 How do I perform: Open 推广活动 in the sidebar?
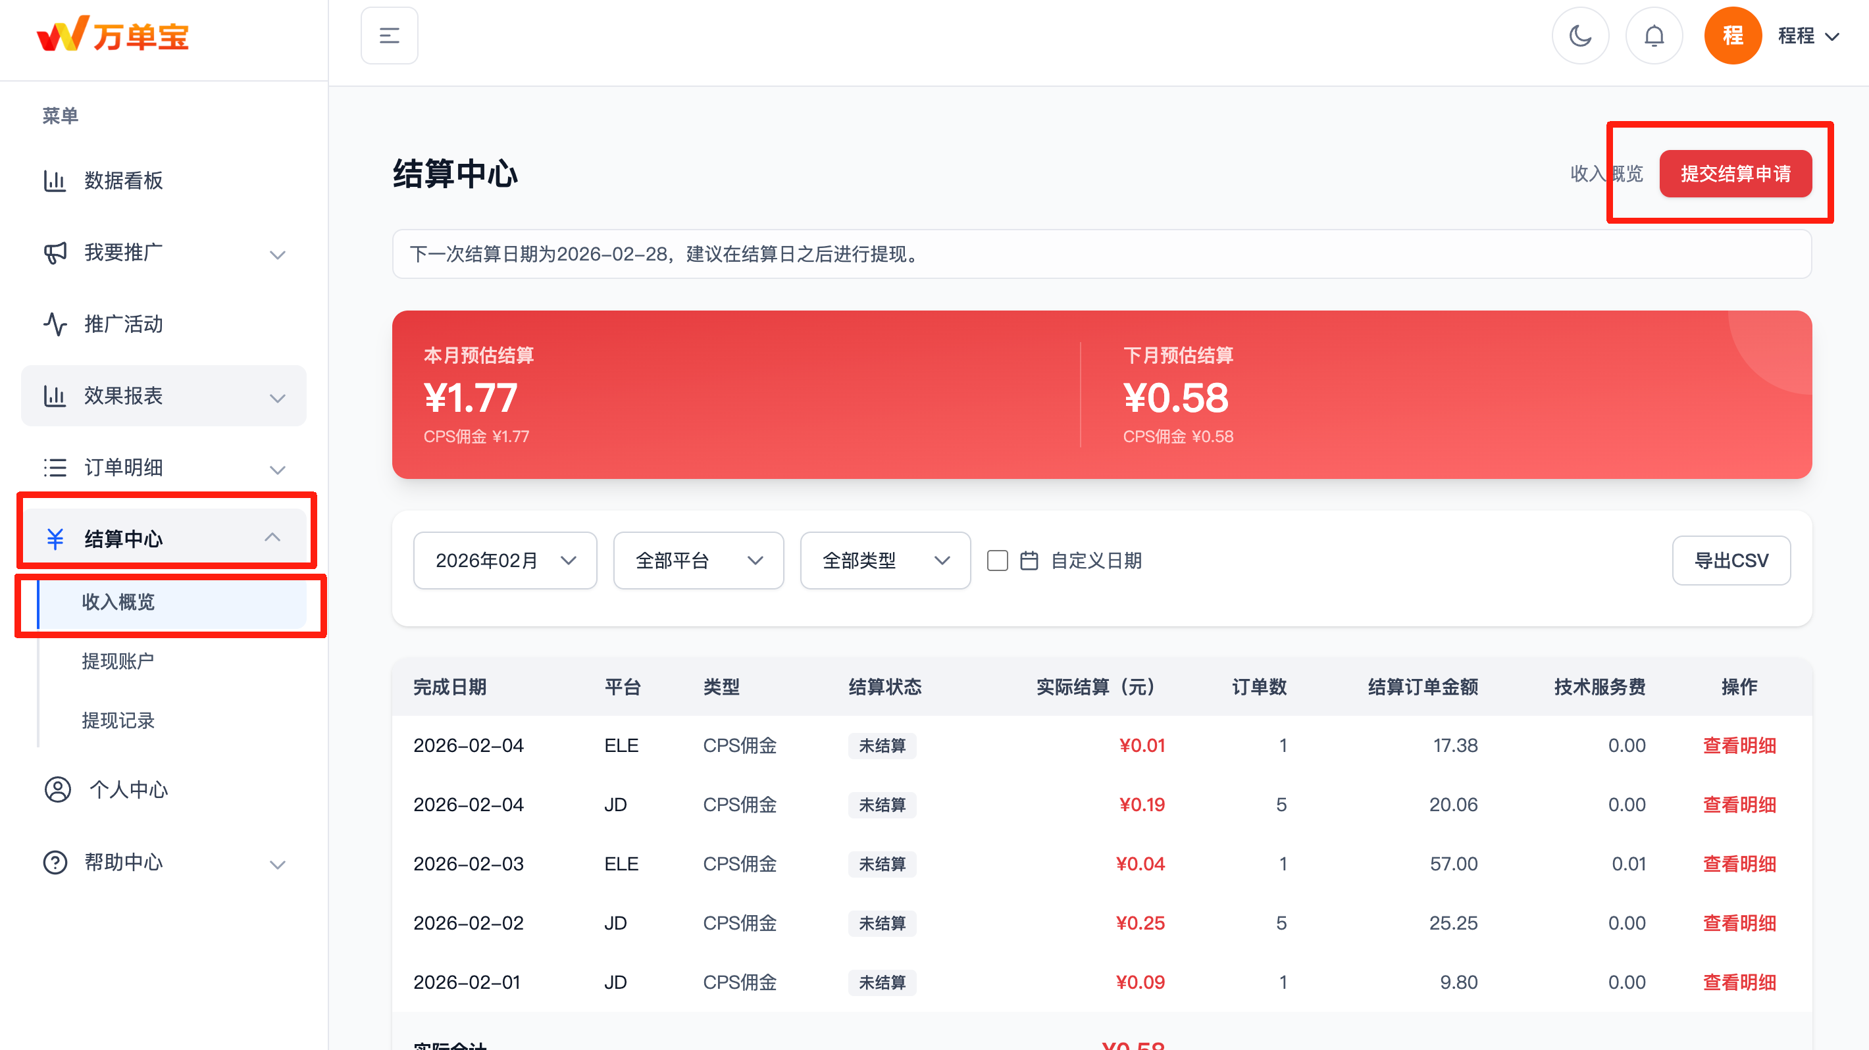tap(163, 324)
